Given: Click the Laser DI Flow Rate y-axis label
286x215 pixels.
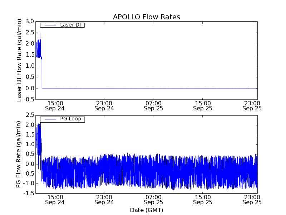Looking at the screenshot, I should point(20,60).
